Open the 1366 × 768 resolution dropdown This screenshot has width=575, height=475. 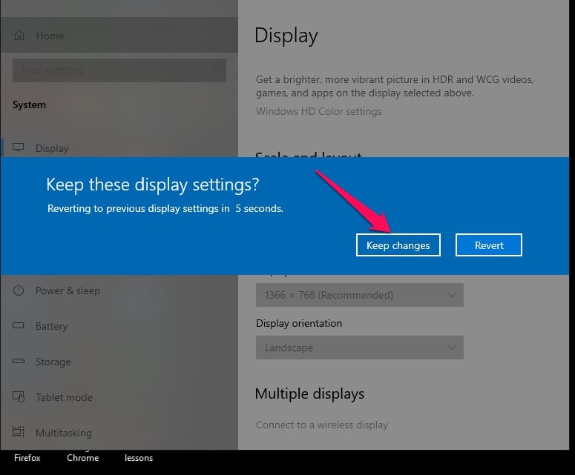pos(360,295)
